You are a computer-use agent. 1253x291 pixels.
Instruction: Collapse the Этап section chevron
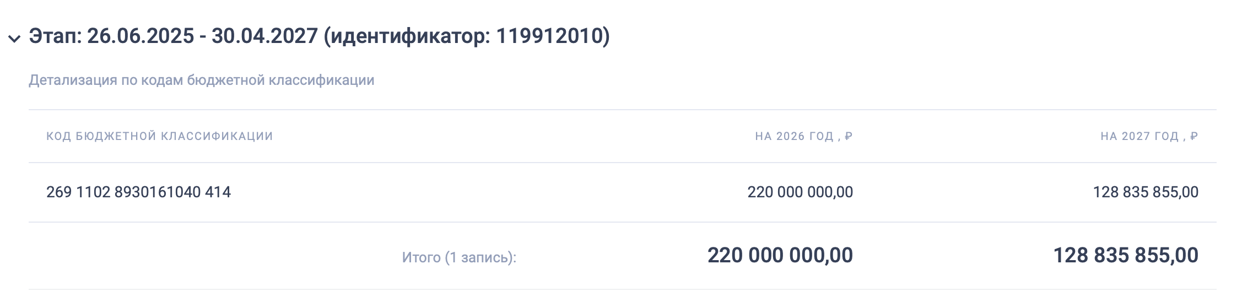click(14, 38)
